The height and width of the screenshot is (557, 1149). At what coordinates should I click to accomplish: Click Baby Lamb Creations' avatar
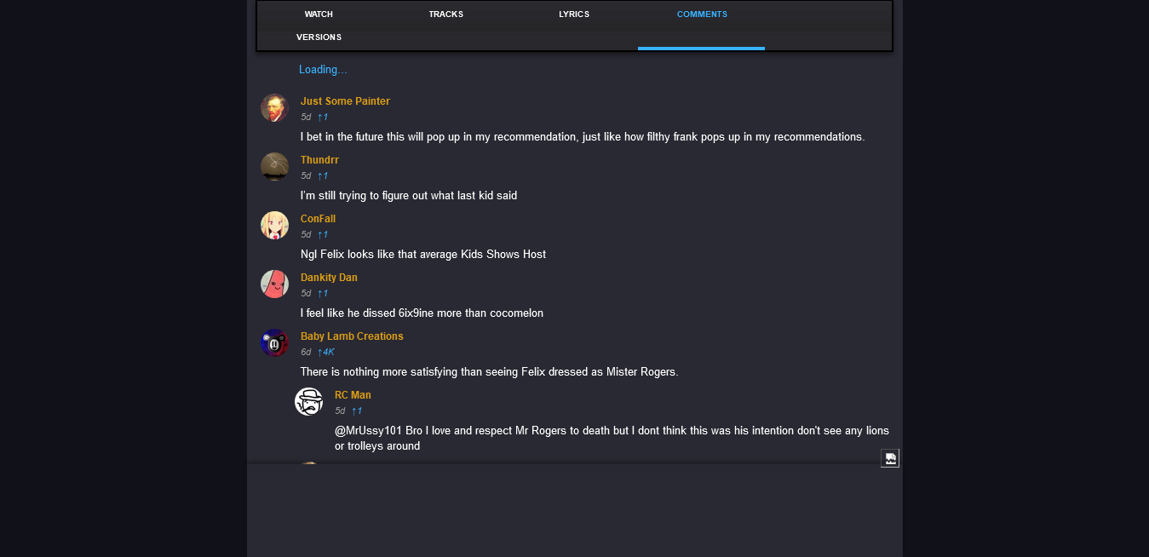(274, 343)
